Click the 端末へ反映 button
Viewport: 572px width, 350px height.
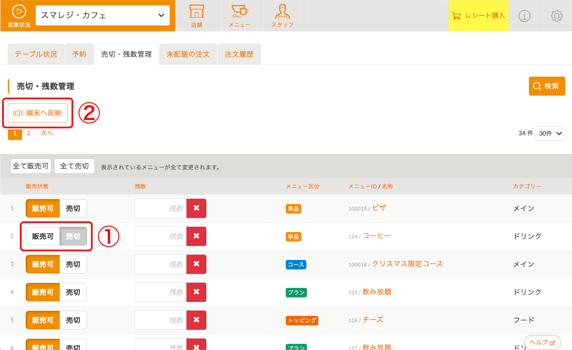38,113
